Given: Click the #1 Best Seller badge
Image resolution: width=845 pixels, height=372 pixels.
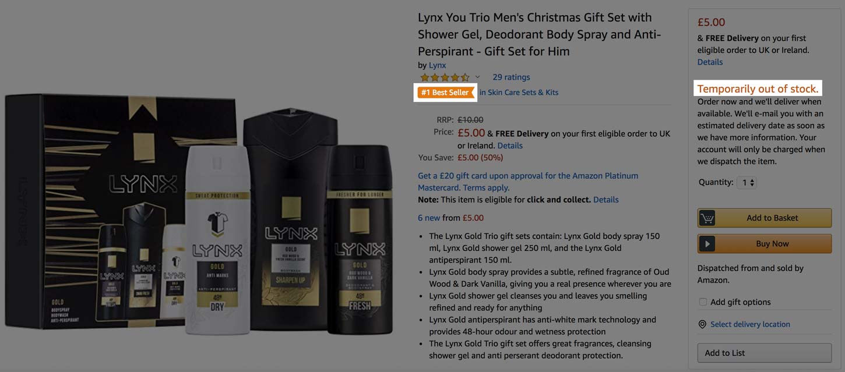Looking at the screenshot, I should (x=446, y=93).
